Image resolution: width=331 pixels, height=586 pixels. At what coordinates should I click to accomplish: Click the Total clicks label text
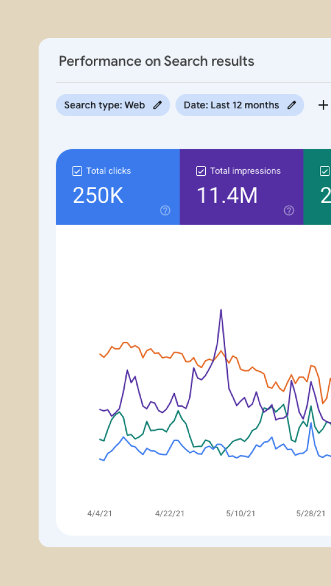click(x=109, y=171)
